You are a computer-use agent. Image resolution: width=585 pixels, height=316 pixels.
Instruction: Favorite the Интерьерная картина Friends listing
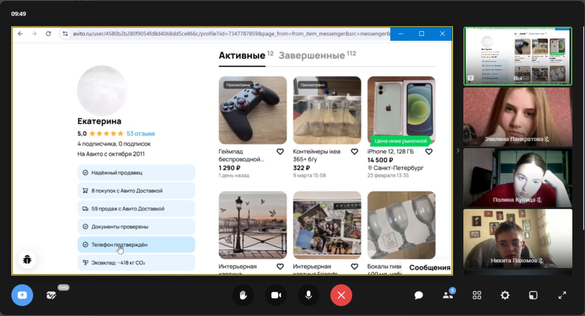[x=354, y=267]
